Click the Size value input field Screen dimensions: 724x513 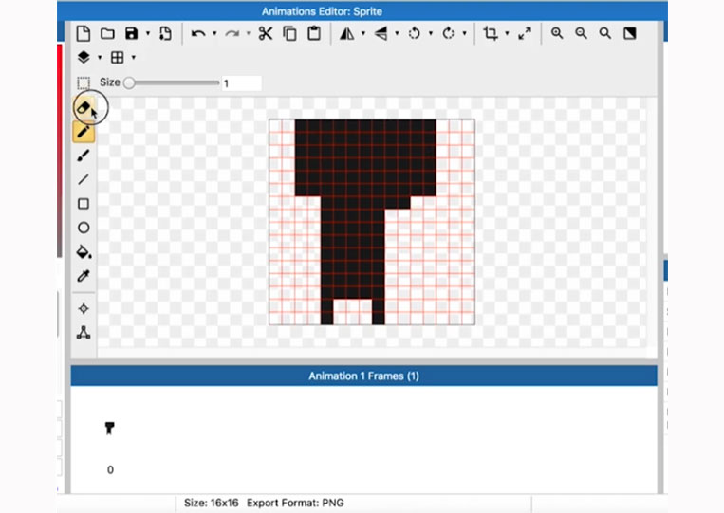[241, 83]
